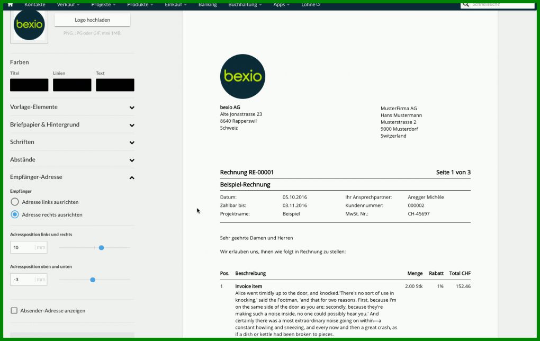Click the Logo hochladen button

point(92,20)
